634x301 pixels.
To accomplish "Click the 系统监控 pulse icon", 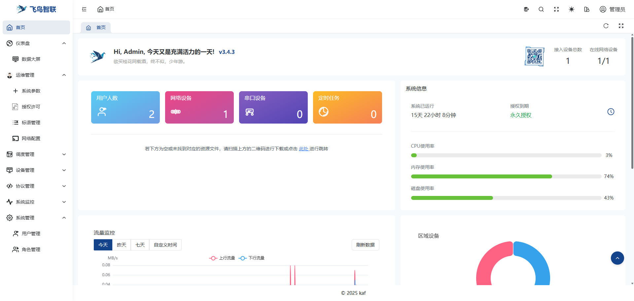I will 10,202.
